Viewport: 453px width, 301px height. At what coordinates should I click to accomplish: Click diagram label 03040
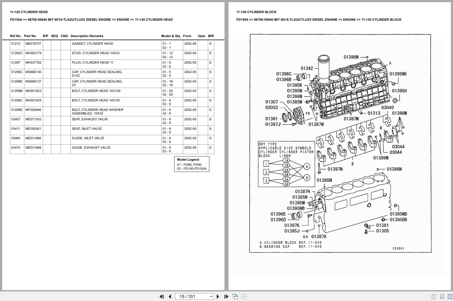[x=387, y=108]
